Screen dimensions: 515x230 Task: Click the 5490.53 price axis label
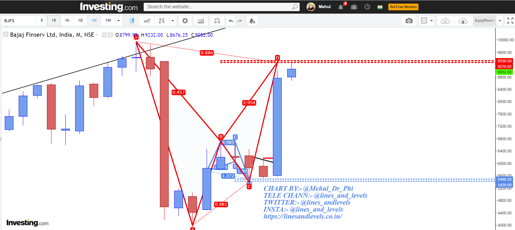[x=504, y=179]
